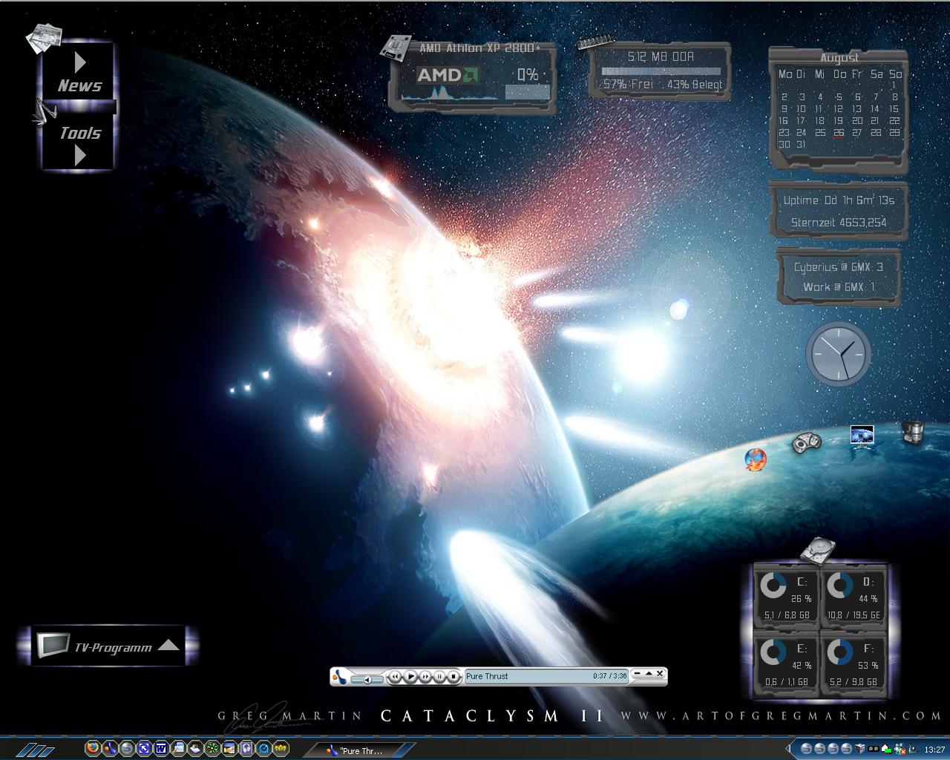Fast-forward the track in media player

point(425,676)
